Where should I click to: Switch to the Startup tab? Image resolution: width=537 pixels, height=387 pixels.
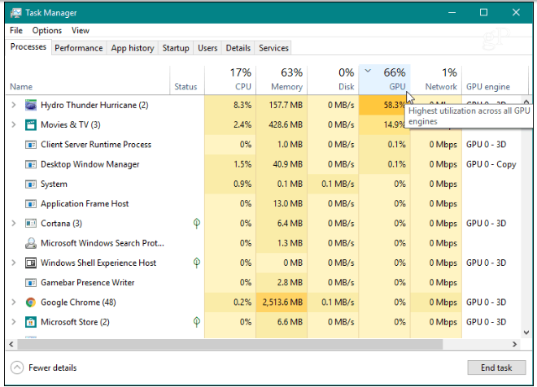click(176, 48)
